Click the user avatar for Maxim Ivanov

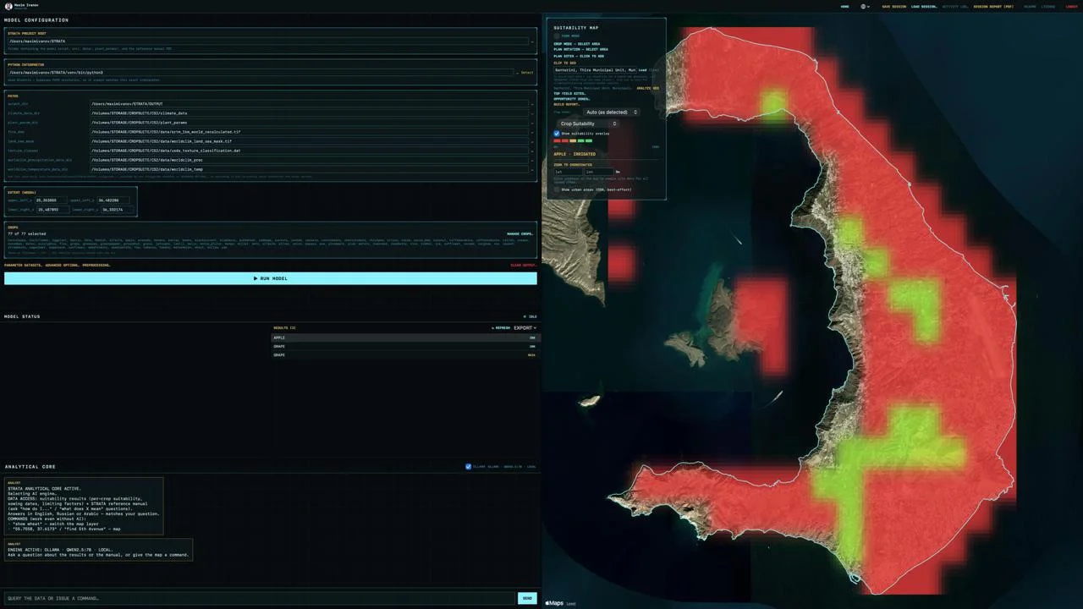pyautogui.click(x=8, y=6)
